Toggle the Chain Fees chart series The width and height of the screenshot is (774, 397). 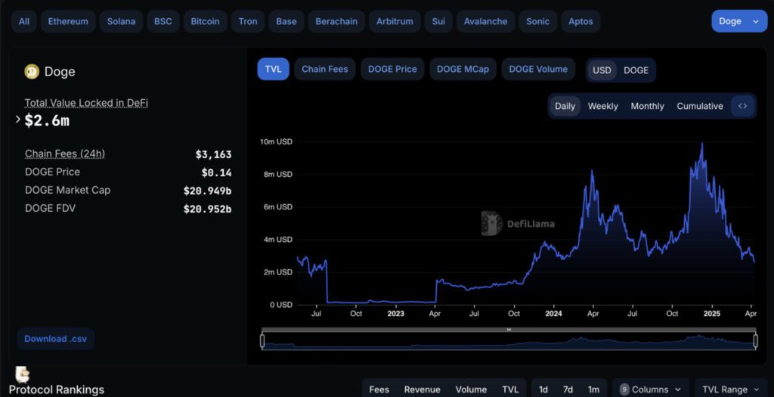[x=325, y=69]
